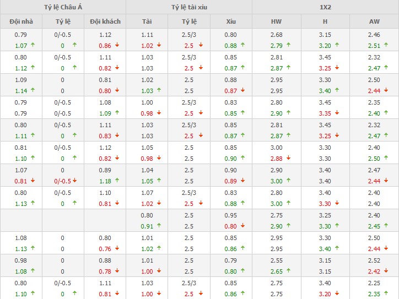Click the AW column header
Image resolution: width=399 pixels, height=299 pixels.
tap(374, 21)
